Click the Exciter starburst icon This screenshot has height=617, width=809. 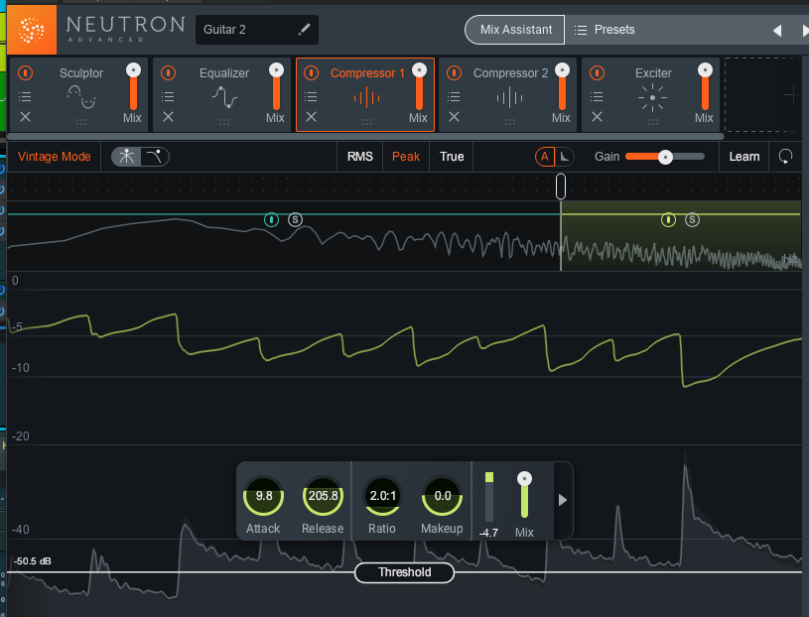652,96
